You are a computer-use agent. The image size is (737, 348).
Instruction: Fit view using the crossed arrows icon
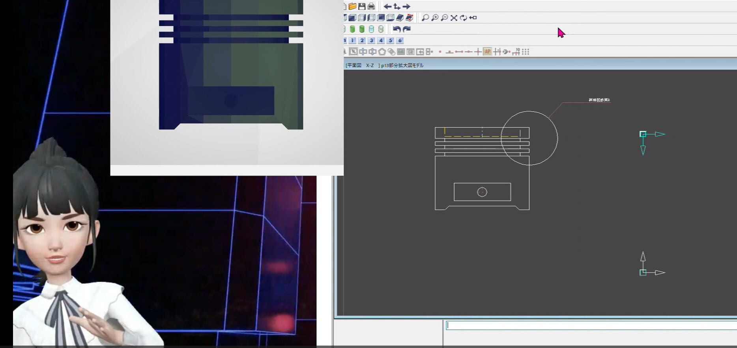tap(454, 18)
